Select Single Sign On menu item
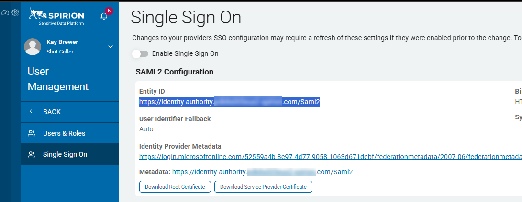This screenshot has height=202, width=522. (x=65, y=155)
